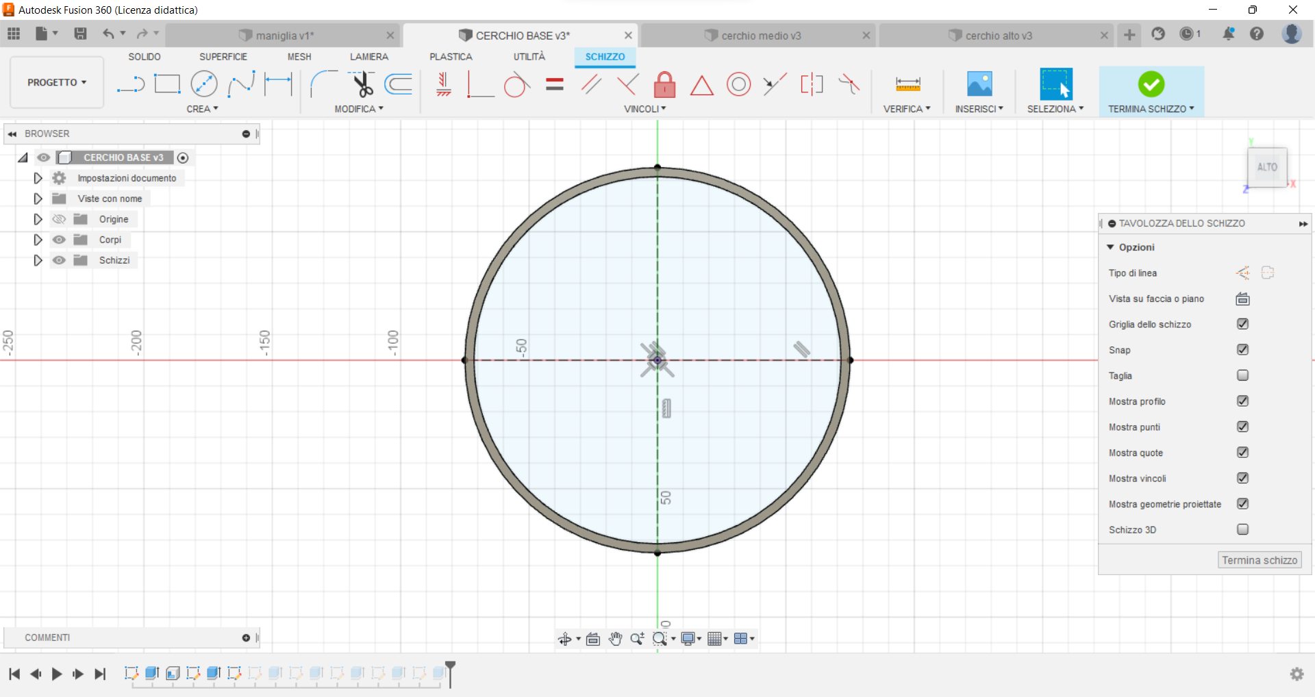The height and width of the screenshot is (697, 1315).
Task: Select the Rectangle tool in CREA
Action: pyautogui.click(x=167, y=84)
